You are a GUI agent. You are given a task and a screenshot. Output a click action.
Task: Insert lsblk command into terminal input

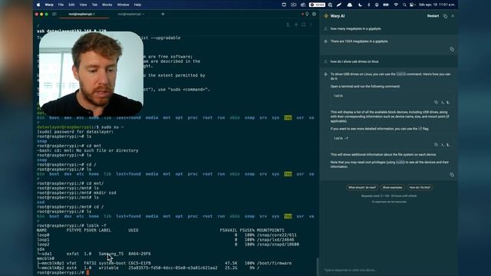443,102
